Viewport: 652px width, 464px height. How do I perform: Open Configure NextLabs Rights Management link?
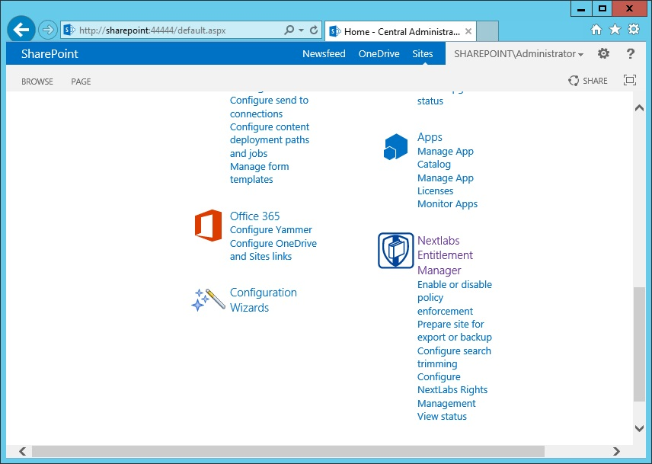[452, 390]
